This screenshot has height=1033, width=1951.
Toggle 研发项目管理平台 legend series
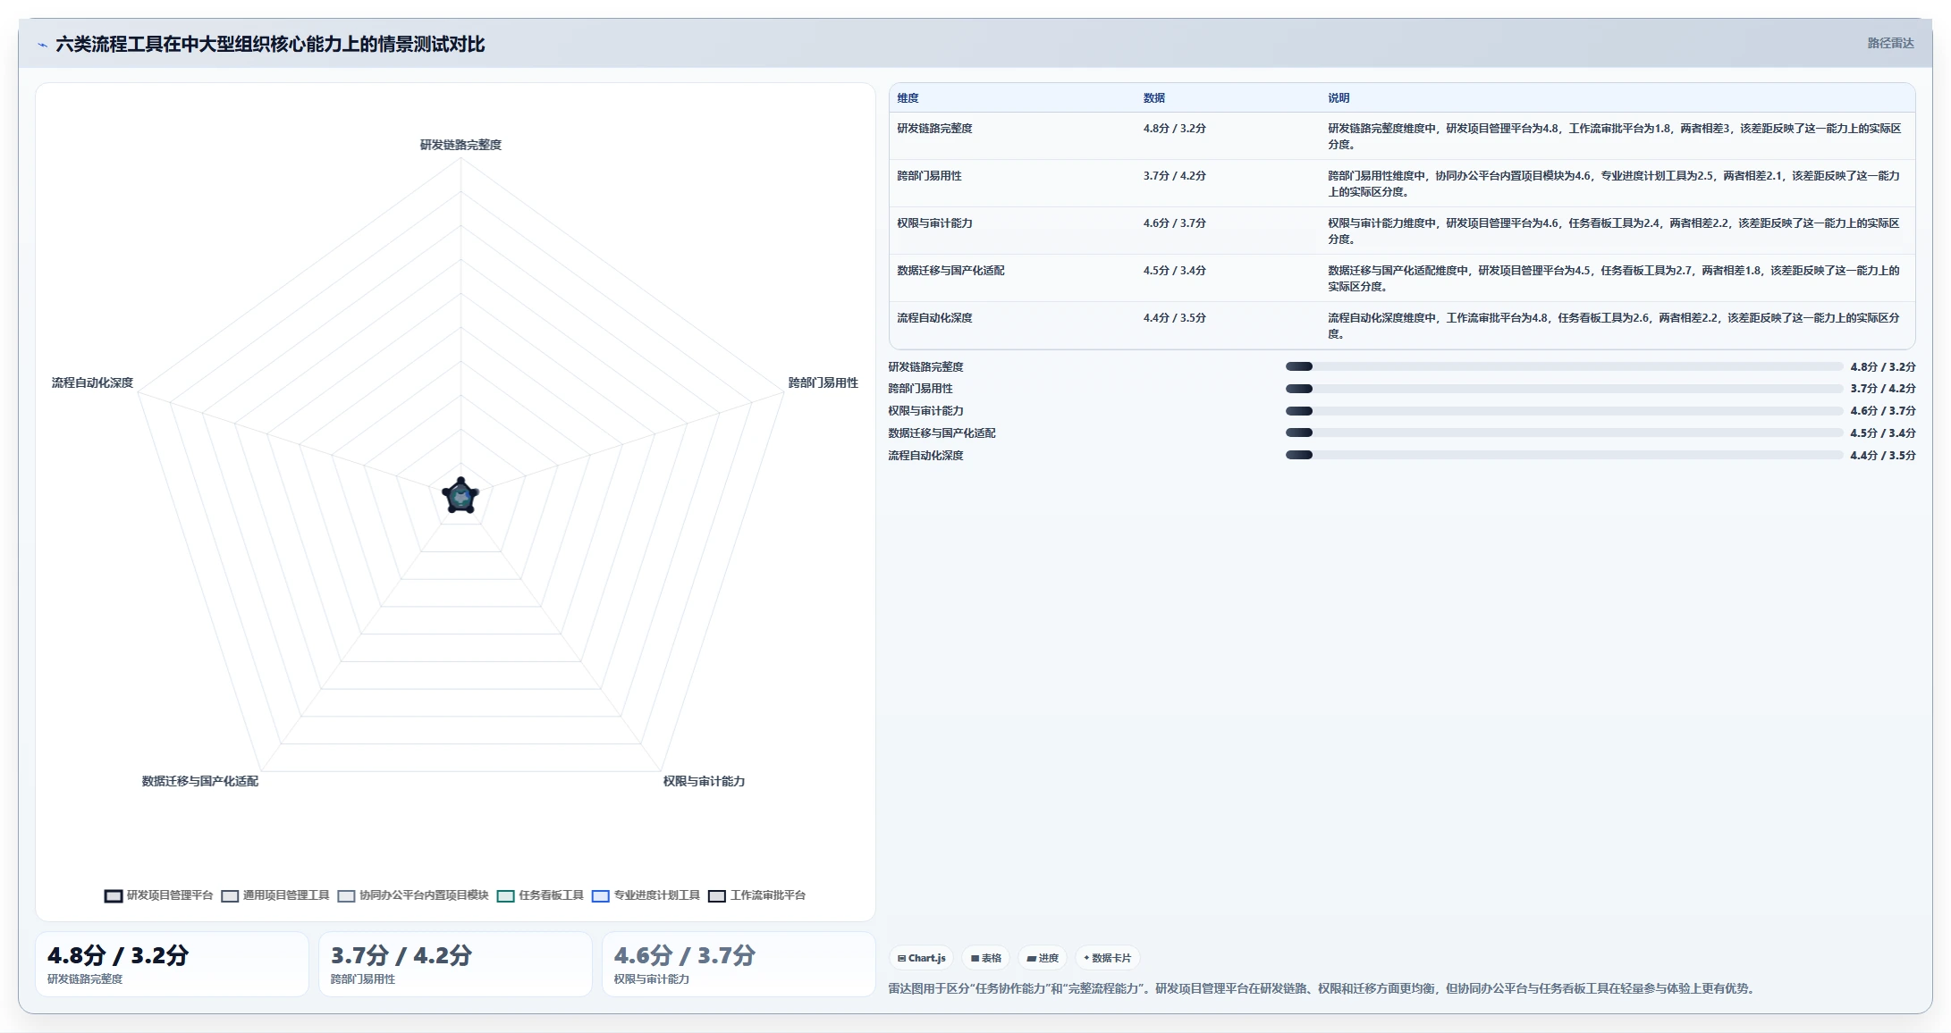[x=159, y=895]
